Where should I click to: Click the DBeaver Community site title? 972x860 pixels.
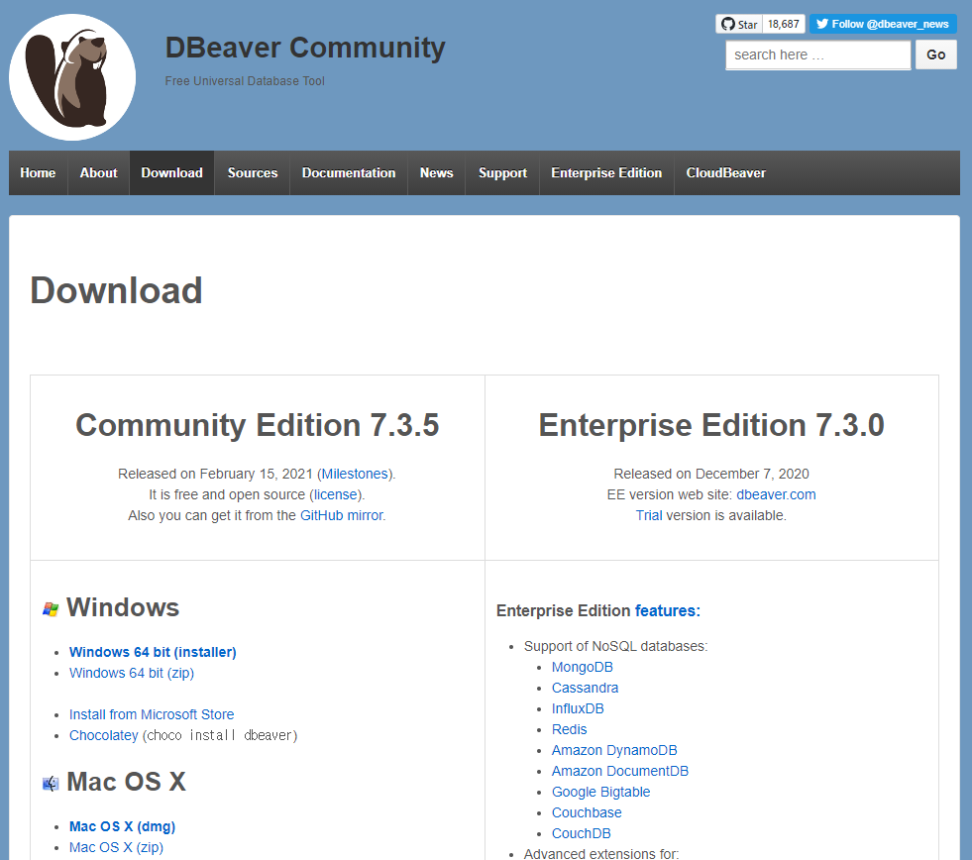(305, 48)
